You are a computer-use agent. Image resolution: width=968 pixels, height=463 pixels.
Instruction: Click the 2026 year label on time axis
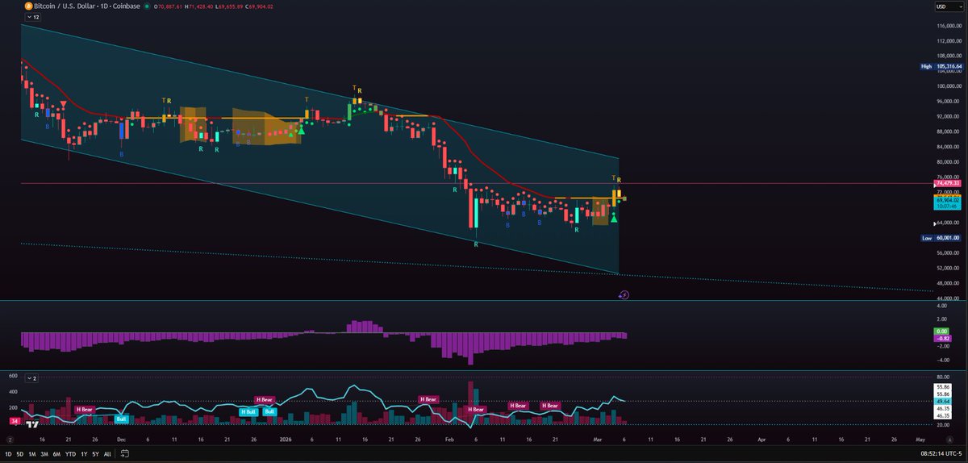(x=285, y=440)
